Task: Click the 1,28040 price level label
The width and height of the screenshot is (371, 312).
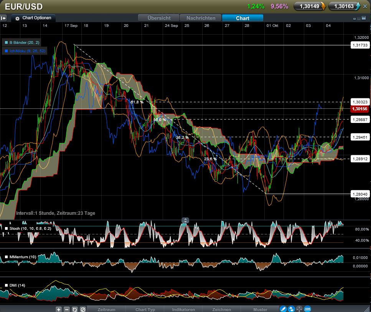Action: [360, 194]
